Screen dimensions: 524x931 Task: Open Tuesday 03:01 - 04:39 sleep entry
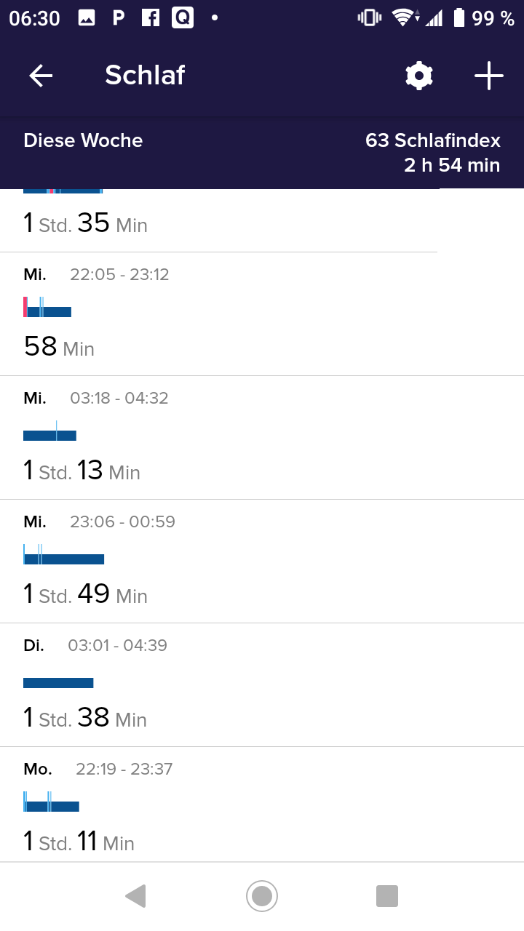pyautogui.click(x=262, y=685)
